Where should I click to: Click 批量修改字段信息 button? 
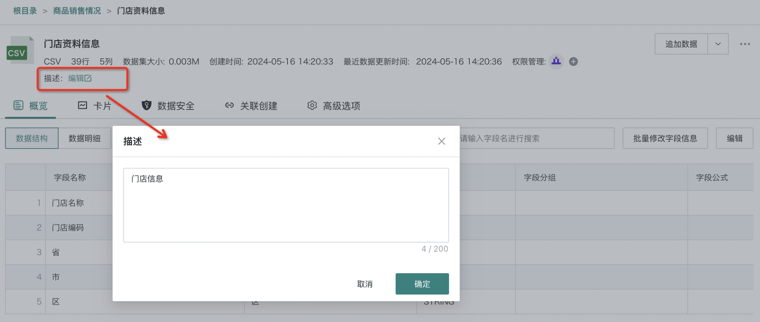pyautogui.click(x=665, y=138)
